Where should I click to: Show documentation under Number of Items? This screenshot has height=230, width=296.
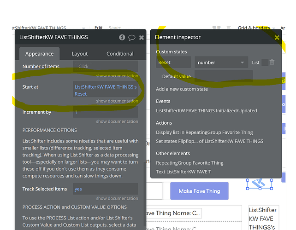pos(117,76)
